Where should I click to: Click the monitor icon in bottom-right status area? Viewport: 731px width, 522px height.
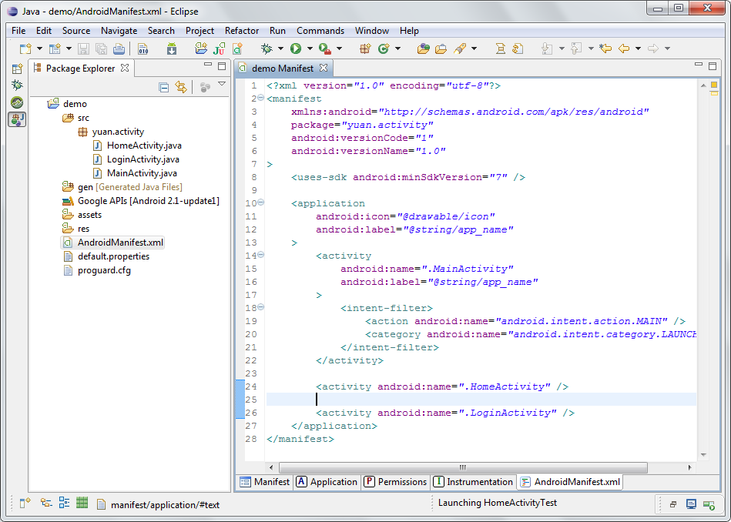pyautogui.click(x=691, y=504)
